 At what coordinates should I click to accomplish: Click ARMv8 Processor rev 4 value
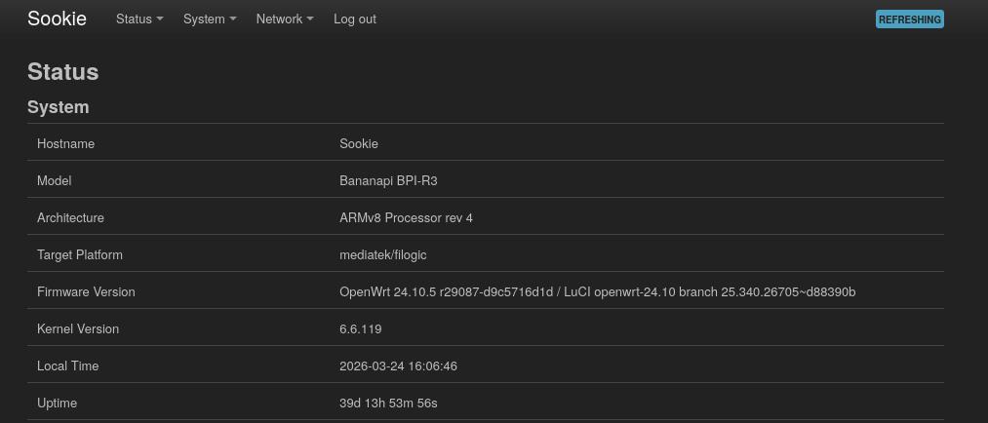click(x=406, y=217)
